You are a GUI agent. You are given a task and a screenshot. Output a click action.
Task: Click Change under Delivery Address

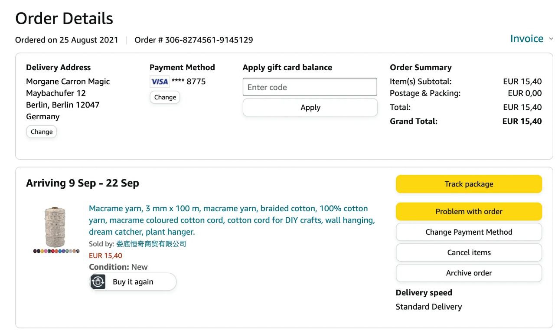[x=42, y=132]
